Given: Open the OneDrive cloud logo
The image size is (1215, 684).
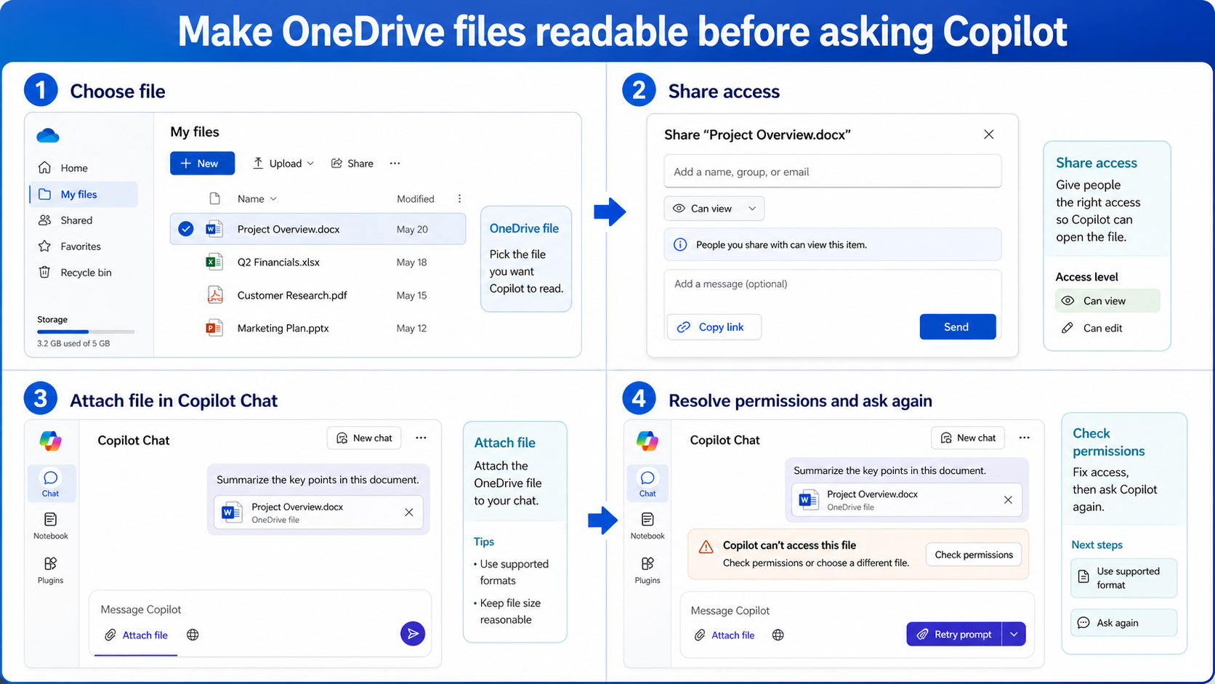Looking at the screenshot, I should coord(48,136).
